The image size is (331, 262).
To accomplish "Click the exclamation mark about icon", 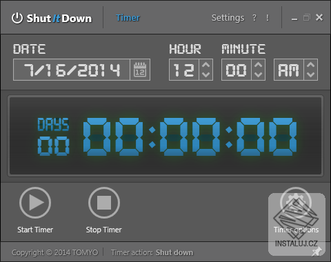I will click(x=268, y=18).
